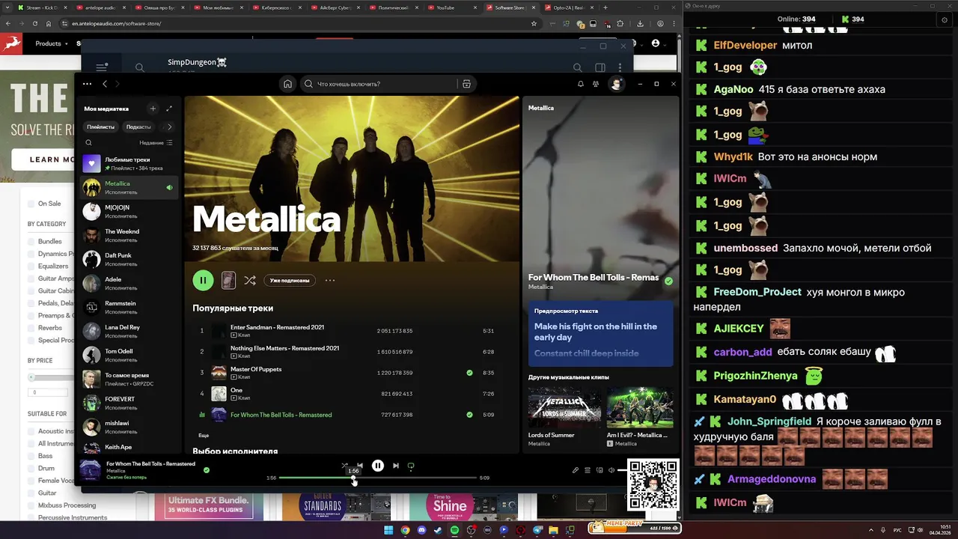This screenshot has width=958, height=539.
Task: Open Spotify Browse icon inside search bar
Action: tap(466, 84)
